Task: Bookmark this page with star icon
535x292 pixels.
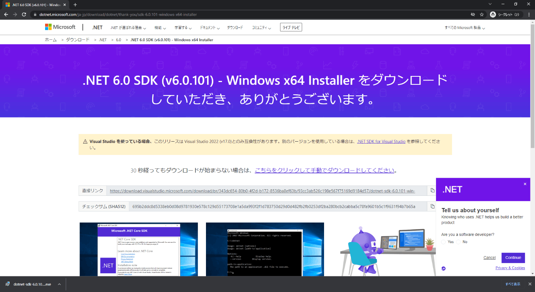Action: coord(482,15)
